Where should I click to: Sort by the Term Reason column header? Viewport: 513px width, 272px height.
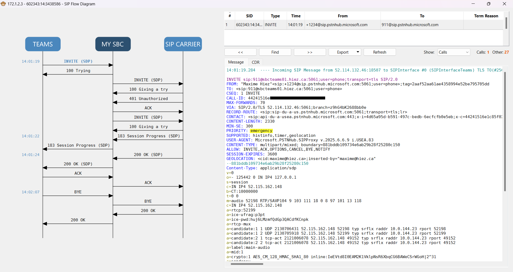click(486, 16)
